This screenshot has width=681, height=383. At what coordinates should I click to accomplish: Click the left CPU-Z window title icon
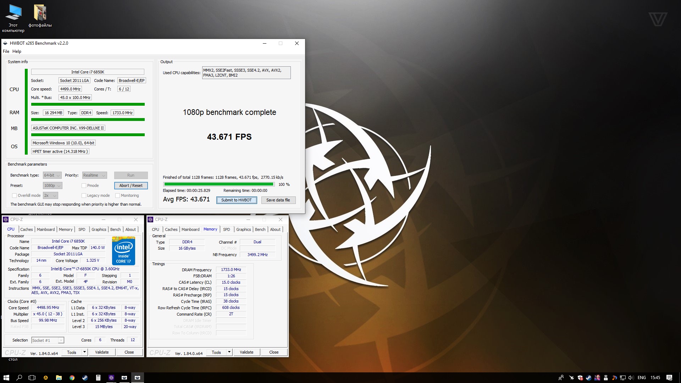coord(6,220)
